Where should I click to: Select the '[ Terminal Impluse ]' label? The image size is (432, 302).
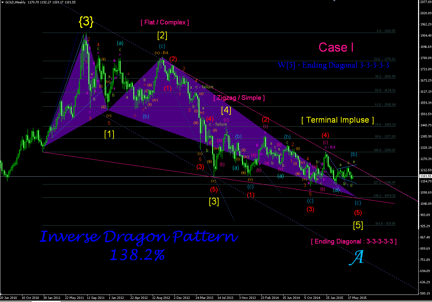(338, 120)
